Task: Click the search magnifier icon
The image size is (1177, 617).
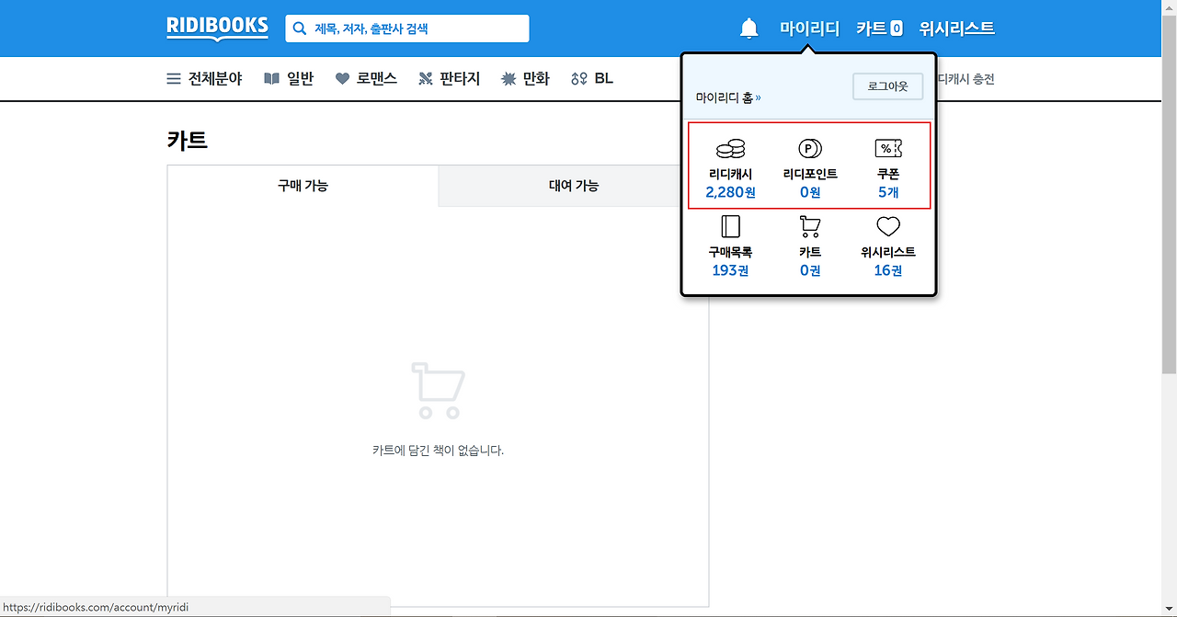Action: pos(300,29)
